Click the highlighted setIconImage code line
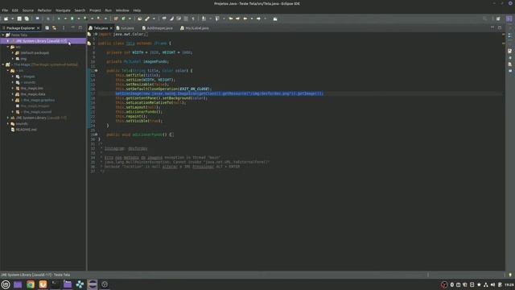This screenshot has height=290, width=515. 219,93
